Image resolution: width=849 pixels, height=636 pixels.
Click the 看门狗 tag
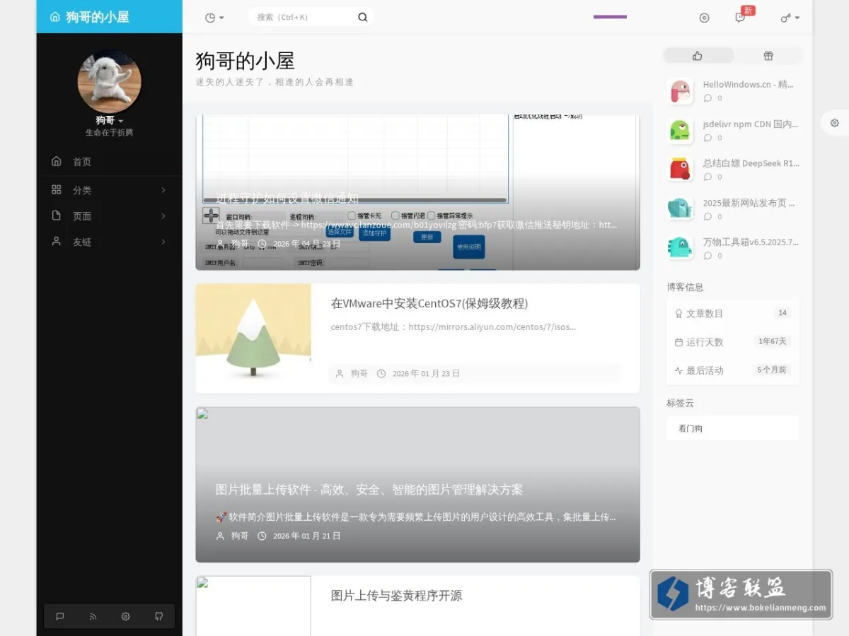pos(691,428)
